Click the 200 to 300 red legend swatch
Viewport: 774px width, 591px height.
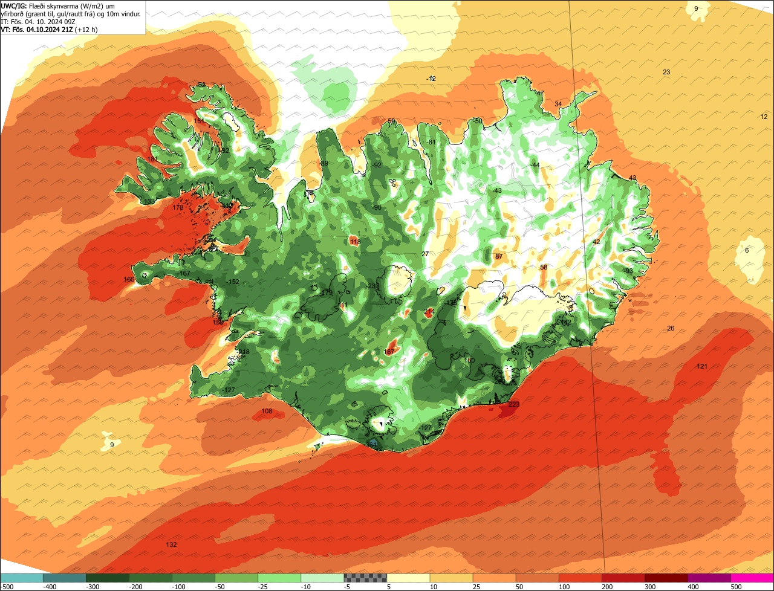(623, 578)
